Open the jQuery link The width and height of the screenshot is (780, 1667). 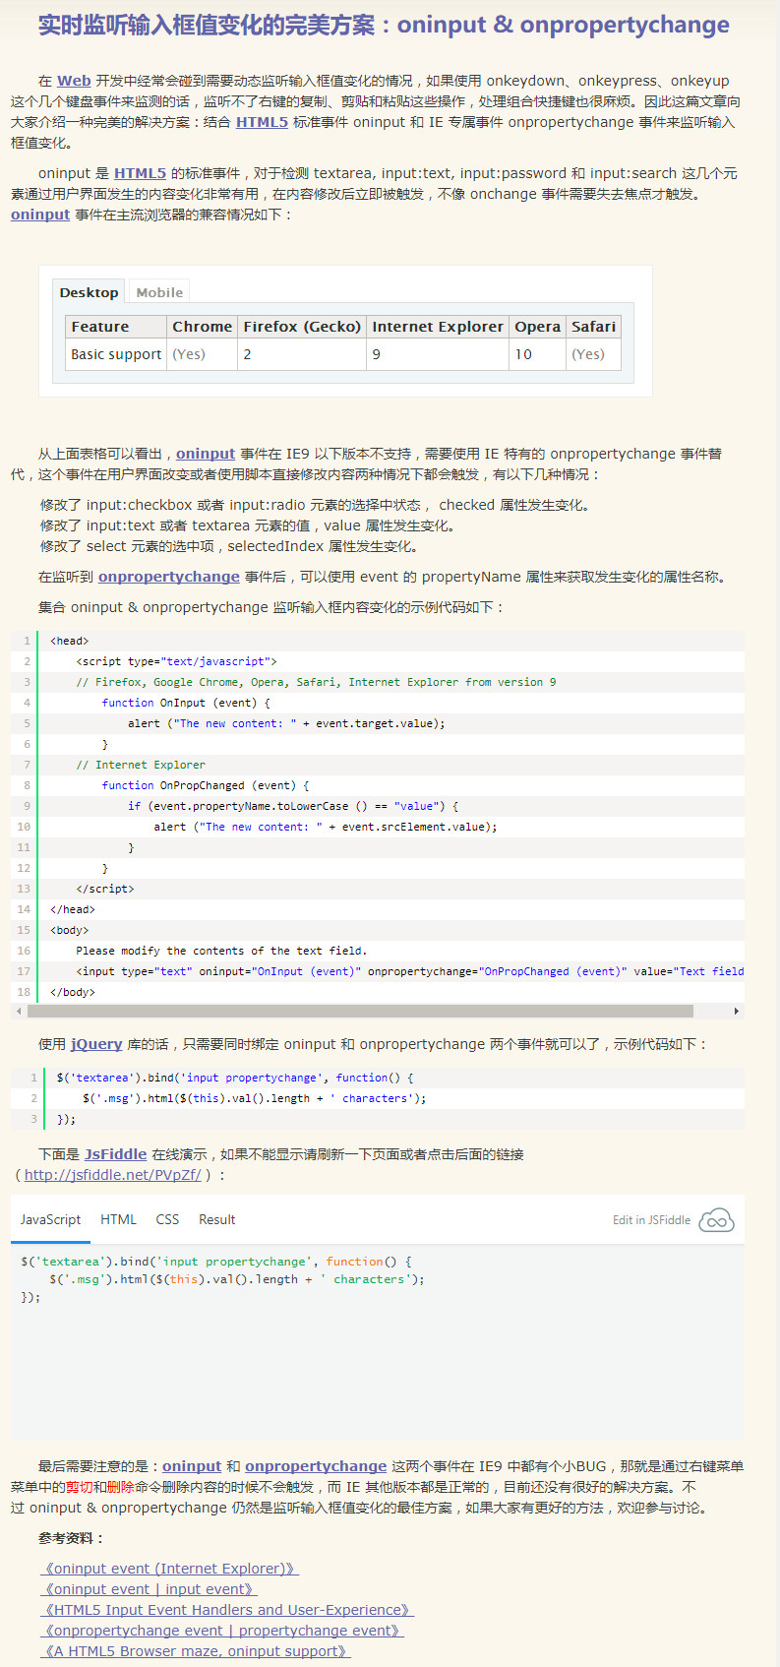96,1044
